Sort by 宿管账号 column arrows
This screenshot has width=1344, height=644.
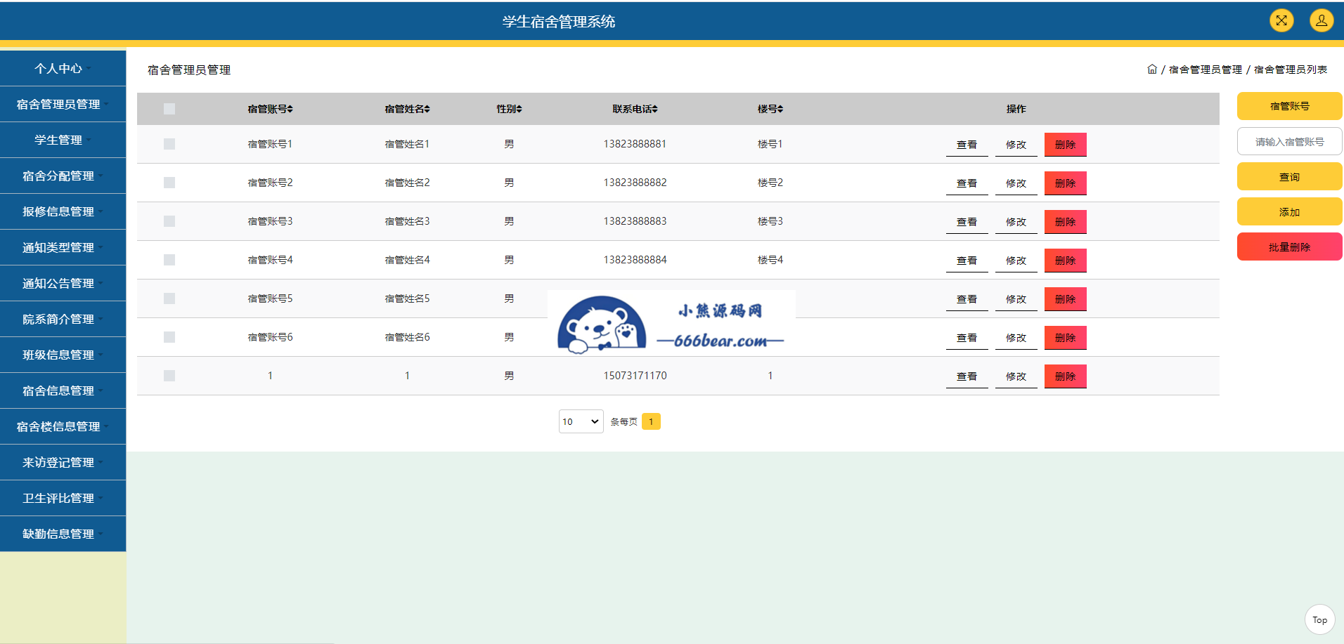290,109
